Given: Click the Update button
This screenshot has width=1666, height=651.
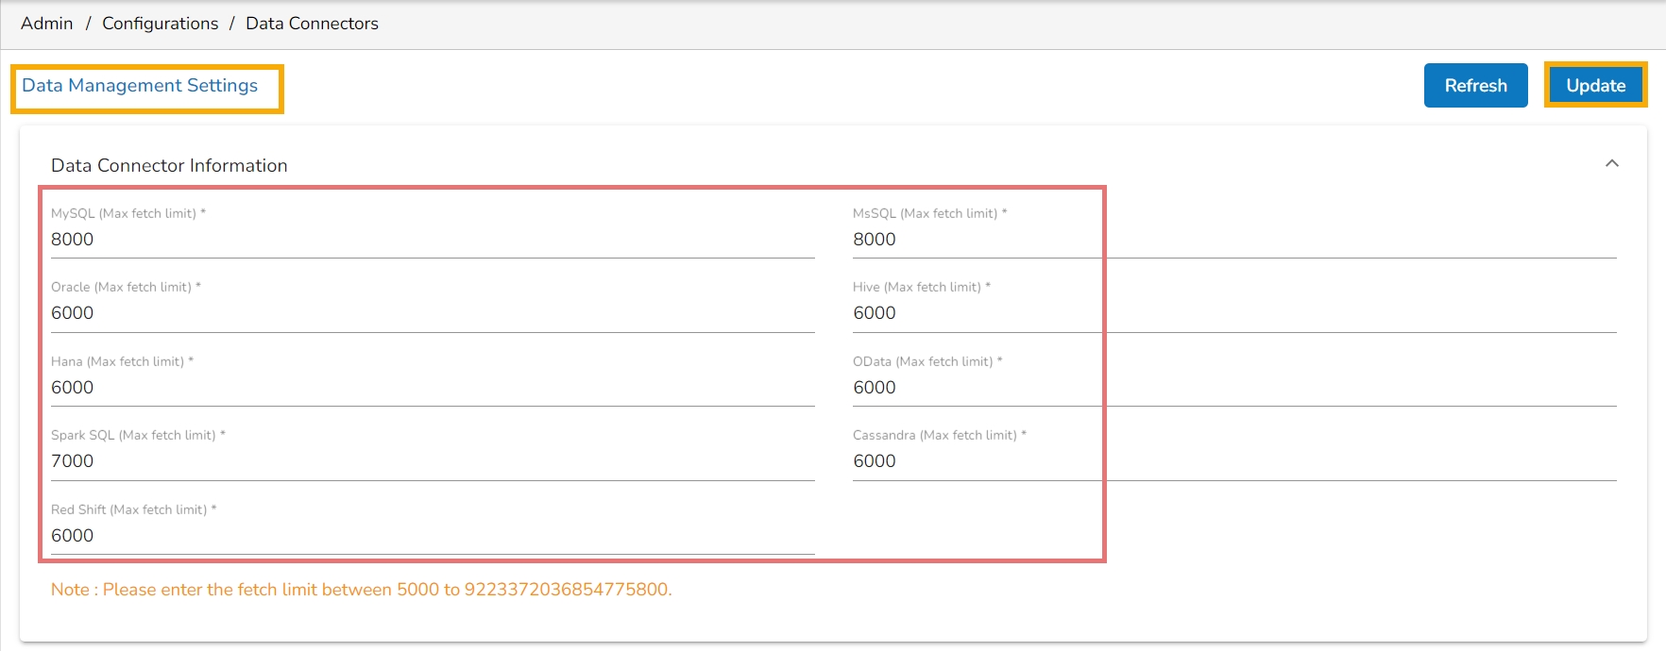Looking at the screenshot, I should (1595, 86).
